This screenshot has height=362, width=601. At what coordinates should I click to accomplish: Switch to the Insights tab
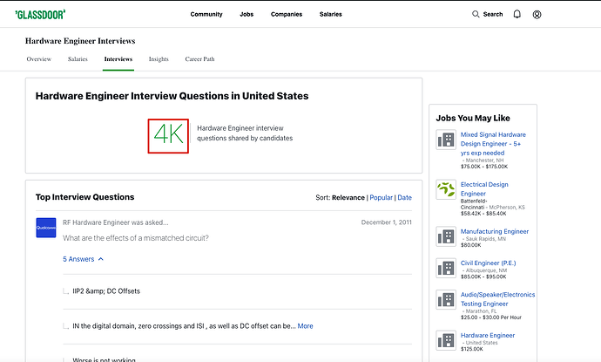pyautogui.click(x=159, y=59)
